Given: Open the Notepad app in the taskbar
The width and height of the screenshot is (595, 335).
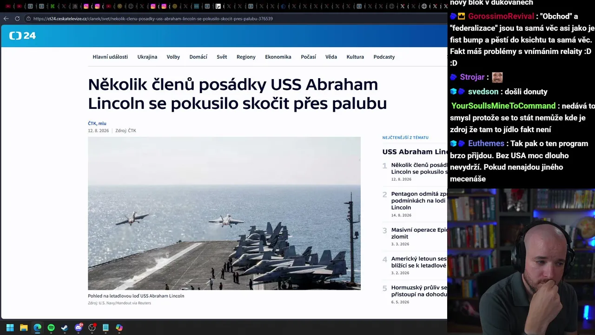Looking at the screenshot, I should click(x=106, y=328).
